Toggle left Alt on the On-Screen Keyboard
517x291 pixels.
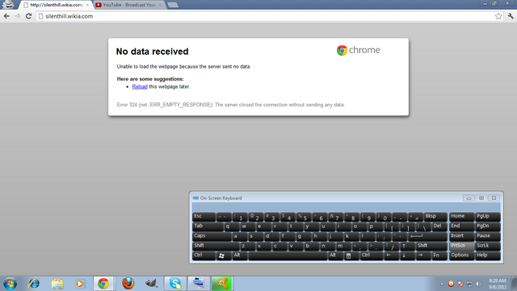240,256
